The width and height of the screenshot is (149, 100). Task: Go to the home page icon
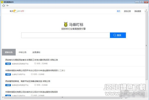4,6
